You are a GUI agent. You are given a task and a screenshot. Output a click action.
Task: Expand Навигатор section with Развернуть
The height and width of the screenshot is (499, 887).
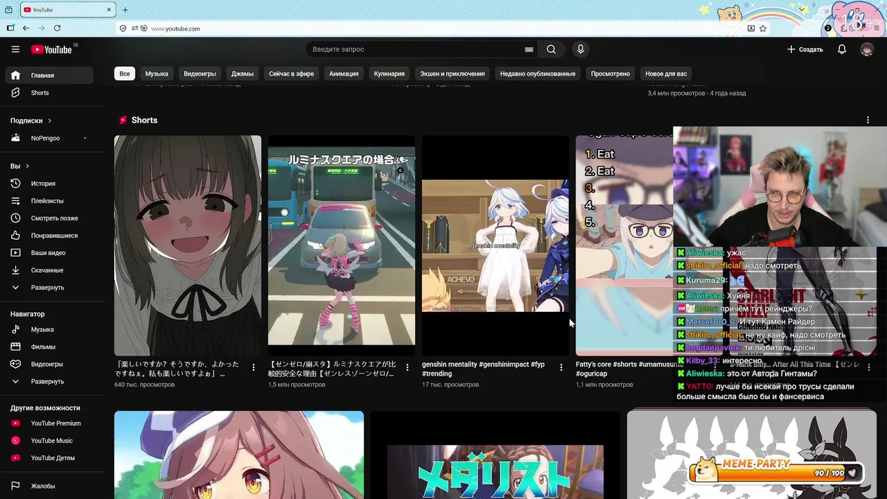(x=49, y=381)
